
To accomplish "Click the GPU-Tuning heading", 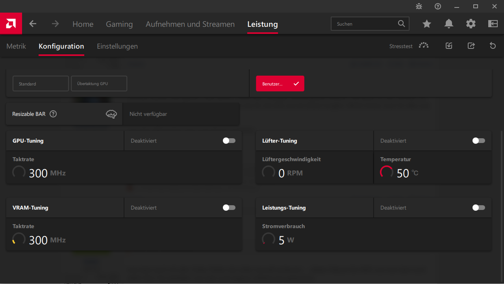I will coord(28,141).
